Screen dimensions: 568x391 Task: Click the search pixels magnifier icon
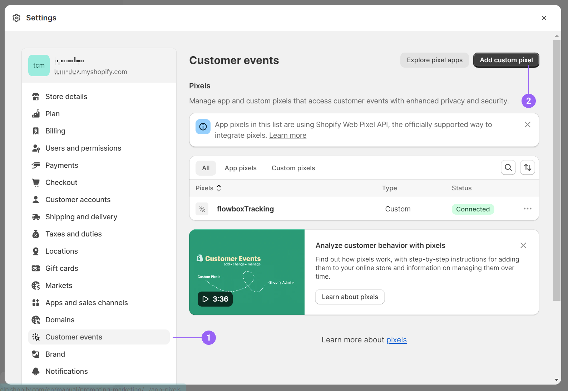(508, 167)
